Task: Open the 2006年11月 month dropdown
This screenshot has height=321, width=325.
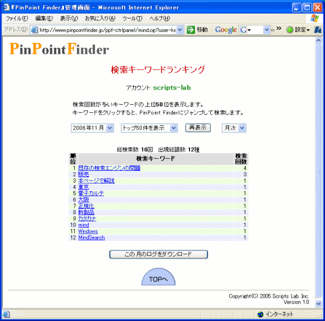Action: click(x=109, y=128)
